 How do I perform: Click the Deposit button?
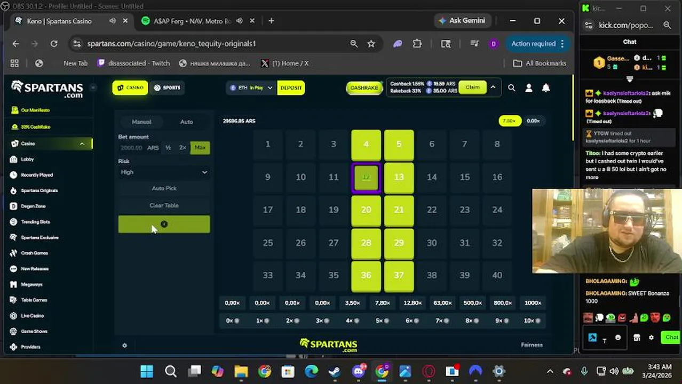point(291,88)
